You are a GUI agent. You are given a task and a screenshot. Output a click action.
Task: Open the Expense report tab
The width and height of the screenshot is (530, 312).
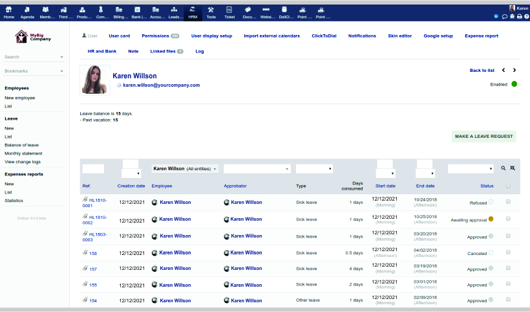481,36
